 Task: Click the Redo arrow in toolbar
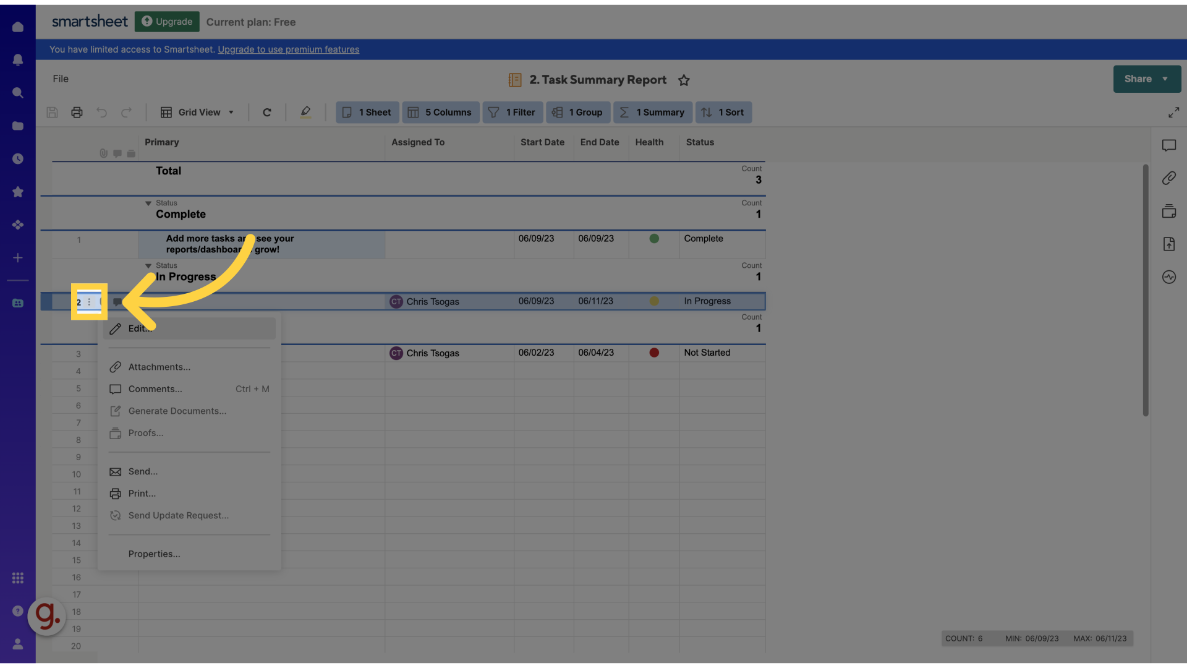[126, 112]
